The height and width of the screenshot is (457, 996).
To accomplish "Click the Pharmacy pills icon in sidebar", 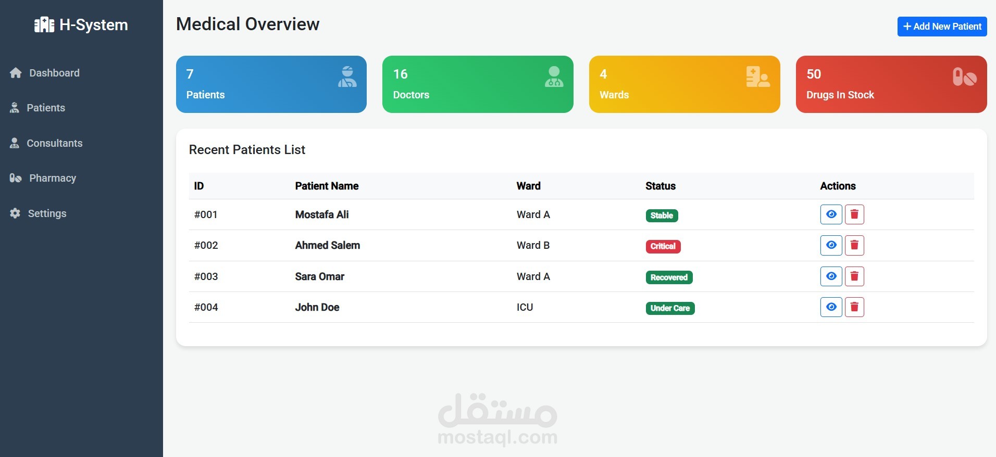I will click(x=16, y=178).
